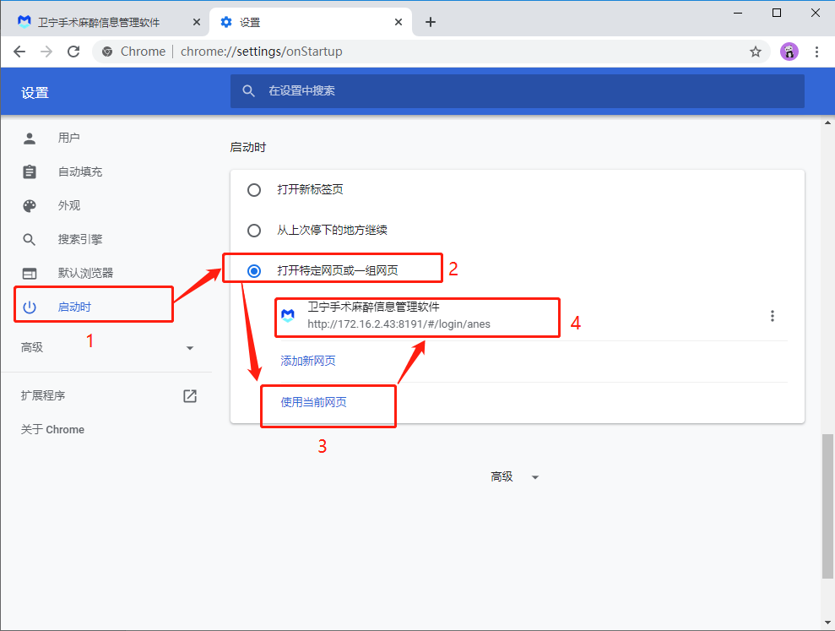Open the 扩展程序 link
The width and height of the screenshot is (835, 631).
pyautogui.click(x=42, y=396)
